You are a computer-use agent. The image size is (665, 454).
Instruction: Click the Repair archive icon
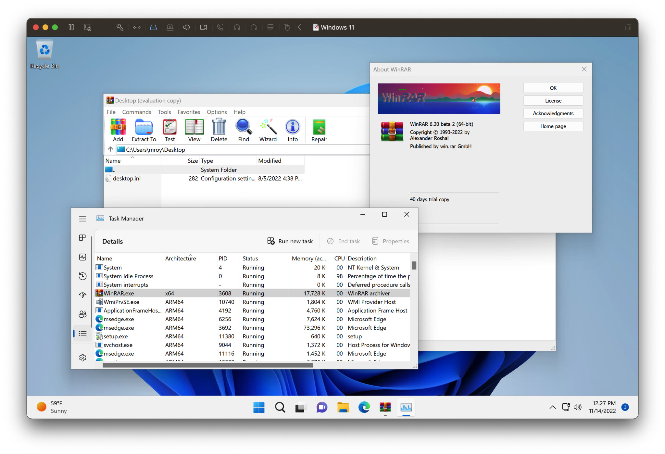[x=319, y=130]
